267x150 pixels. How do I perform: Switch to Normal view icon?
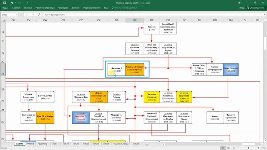point(222,148)
